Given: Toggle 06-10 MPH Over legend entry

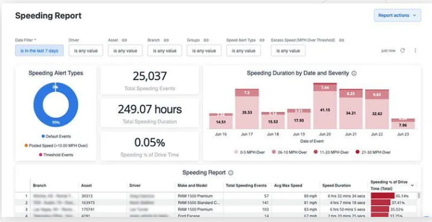Looking at the screenshot, I should [x=289, y=152].
